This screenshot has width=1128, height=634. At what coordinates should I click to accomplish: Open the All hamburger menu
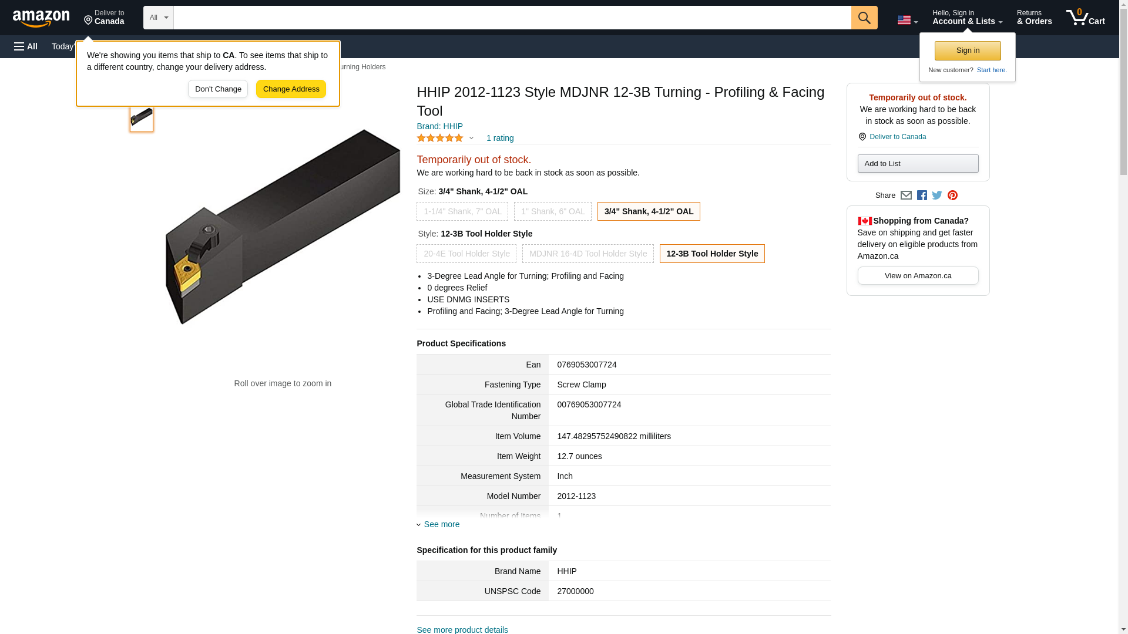pos(26,46)
